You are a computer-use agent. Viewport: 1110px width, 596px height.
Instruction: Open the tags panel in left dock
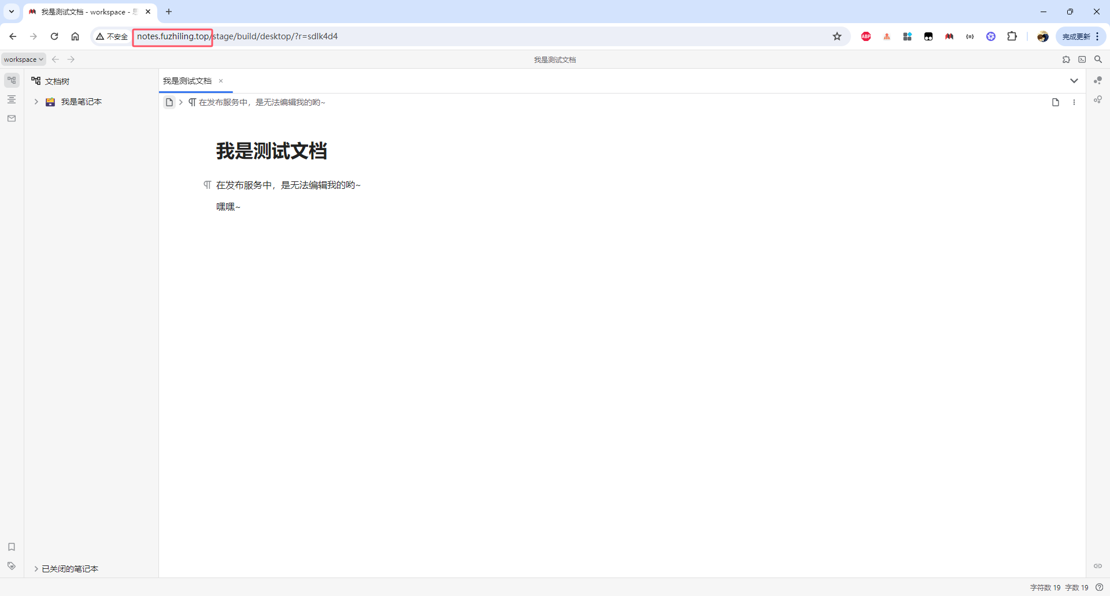point(12,566)
